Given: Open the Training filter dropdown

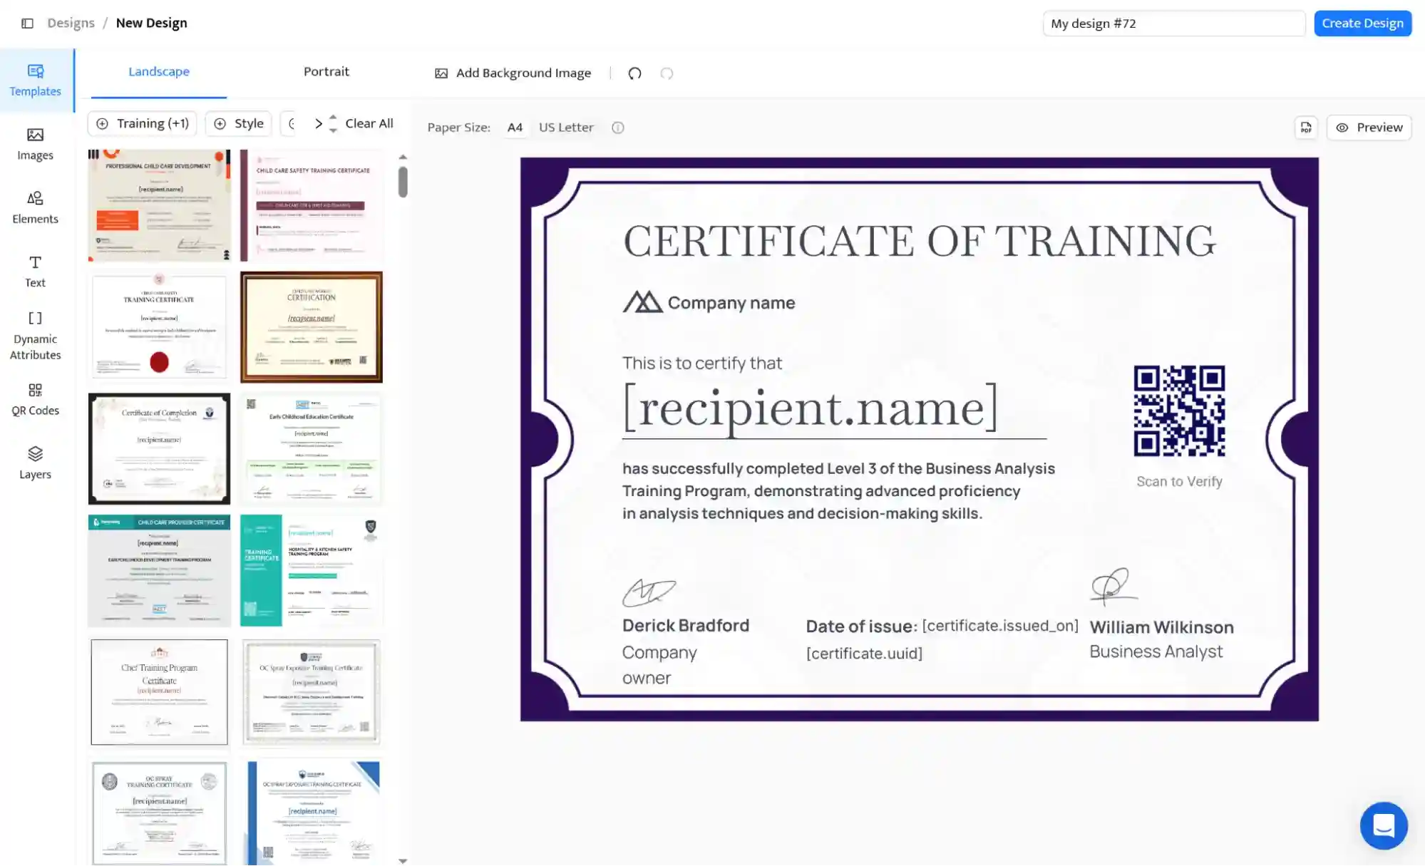Looking at the screenshot, I should click(x=142, y=123).
